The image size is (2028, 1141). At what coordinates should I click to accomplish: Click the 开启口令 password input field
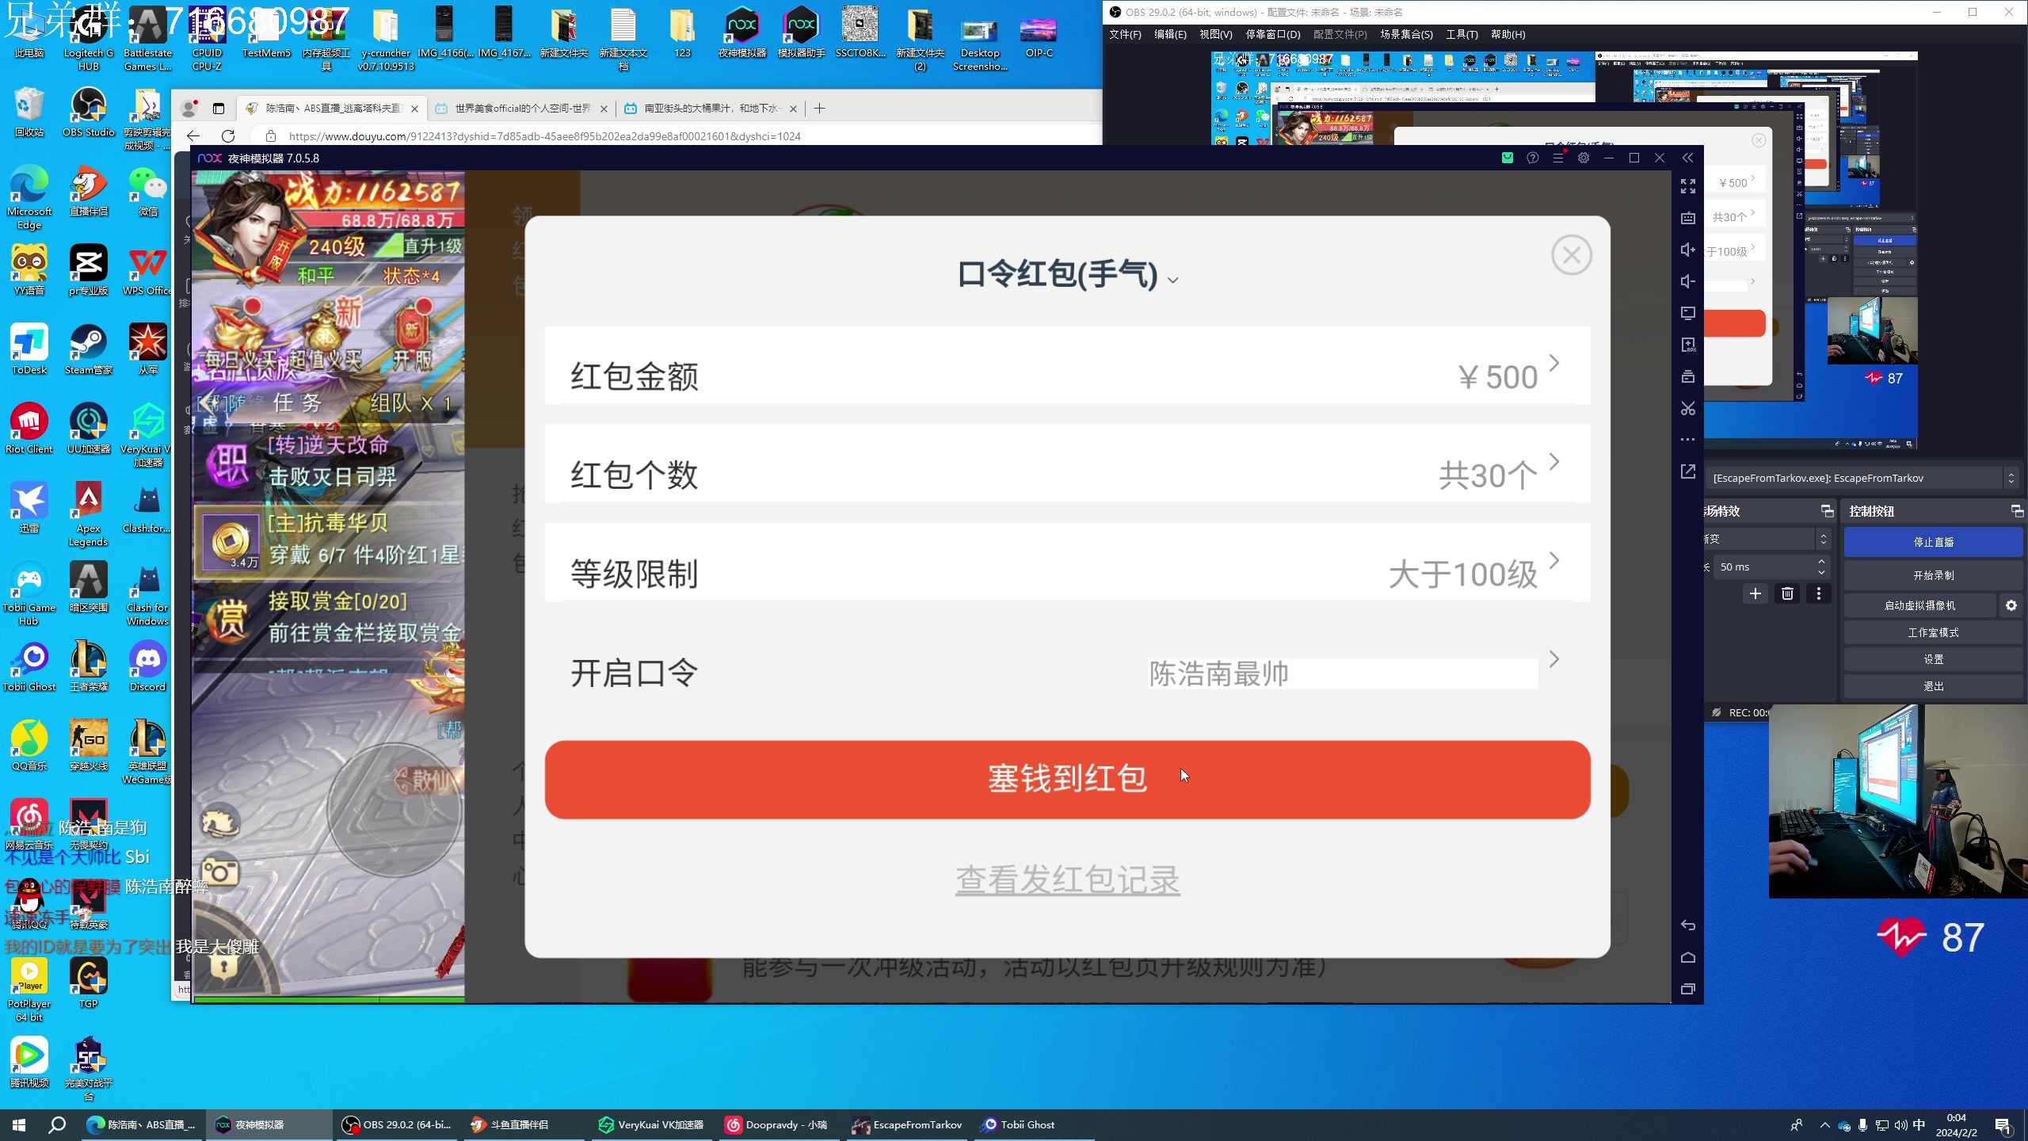(1343, 674)
